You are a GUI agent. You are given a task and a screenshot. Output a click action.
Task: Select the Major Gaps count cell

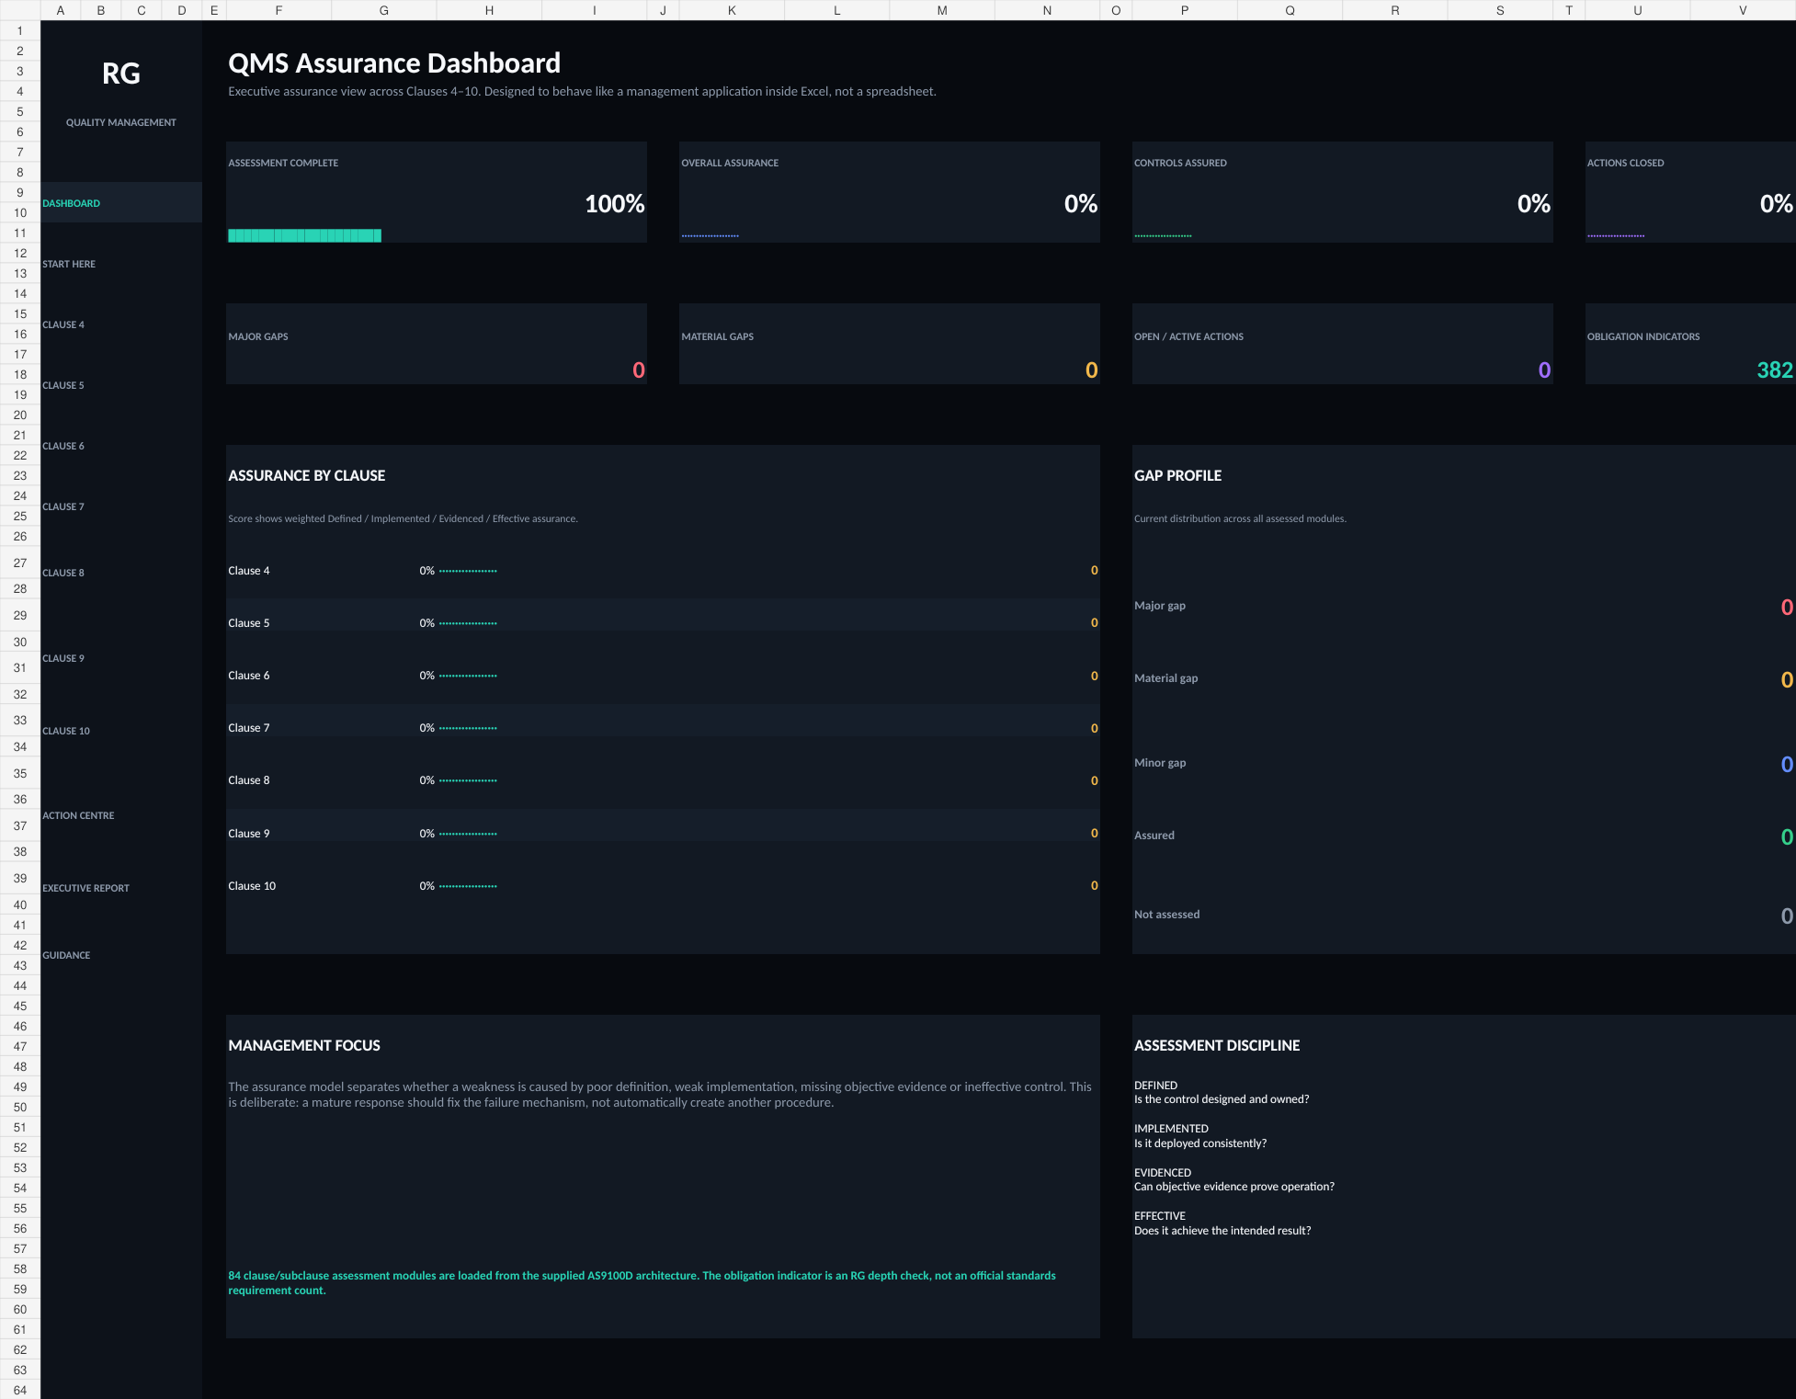(x=639, y=370)
